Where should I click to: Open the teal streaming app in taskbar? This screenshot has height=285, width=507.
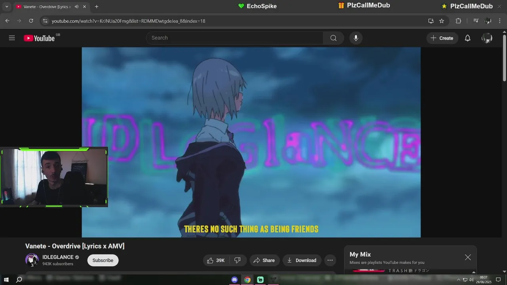[x=260, y=280]
